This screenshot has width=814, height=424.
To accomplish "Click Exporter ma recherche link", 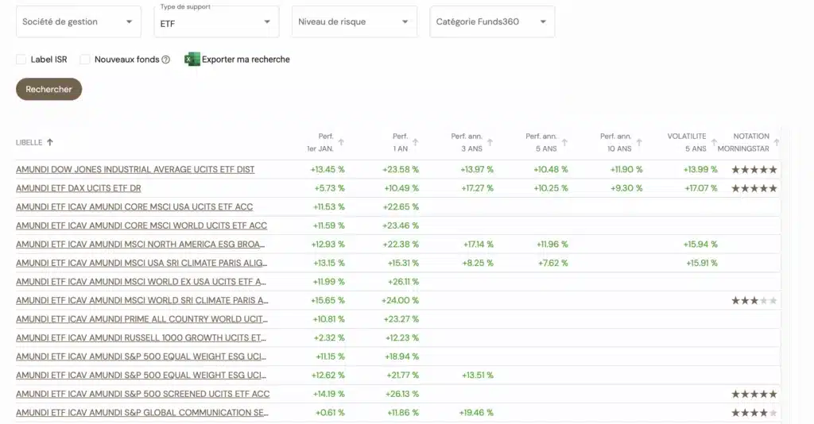I will point(246,60).
